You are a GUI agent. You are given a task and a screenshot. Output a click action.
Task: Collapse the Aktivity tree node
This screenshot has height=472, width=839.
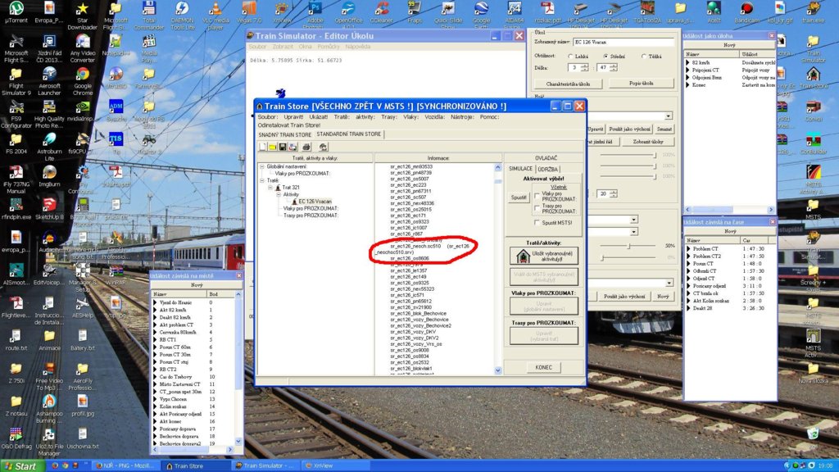277,194
